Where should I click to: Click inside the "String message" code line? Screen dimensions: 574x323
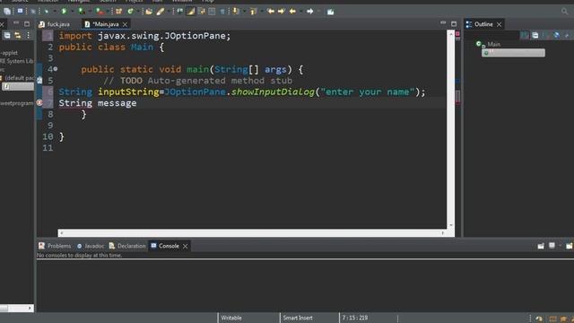[x=98, y=103]
